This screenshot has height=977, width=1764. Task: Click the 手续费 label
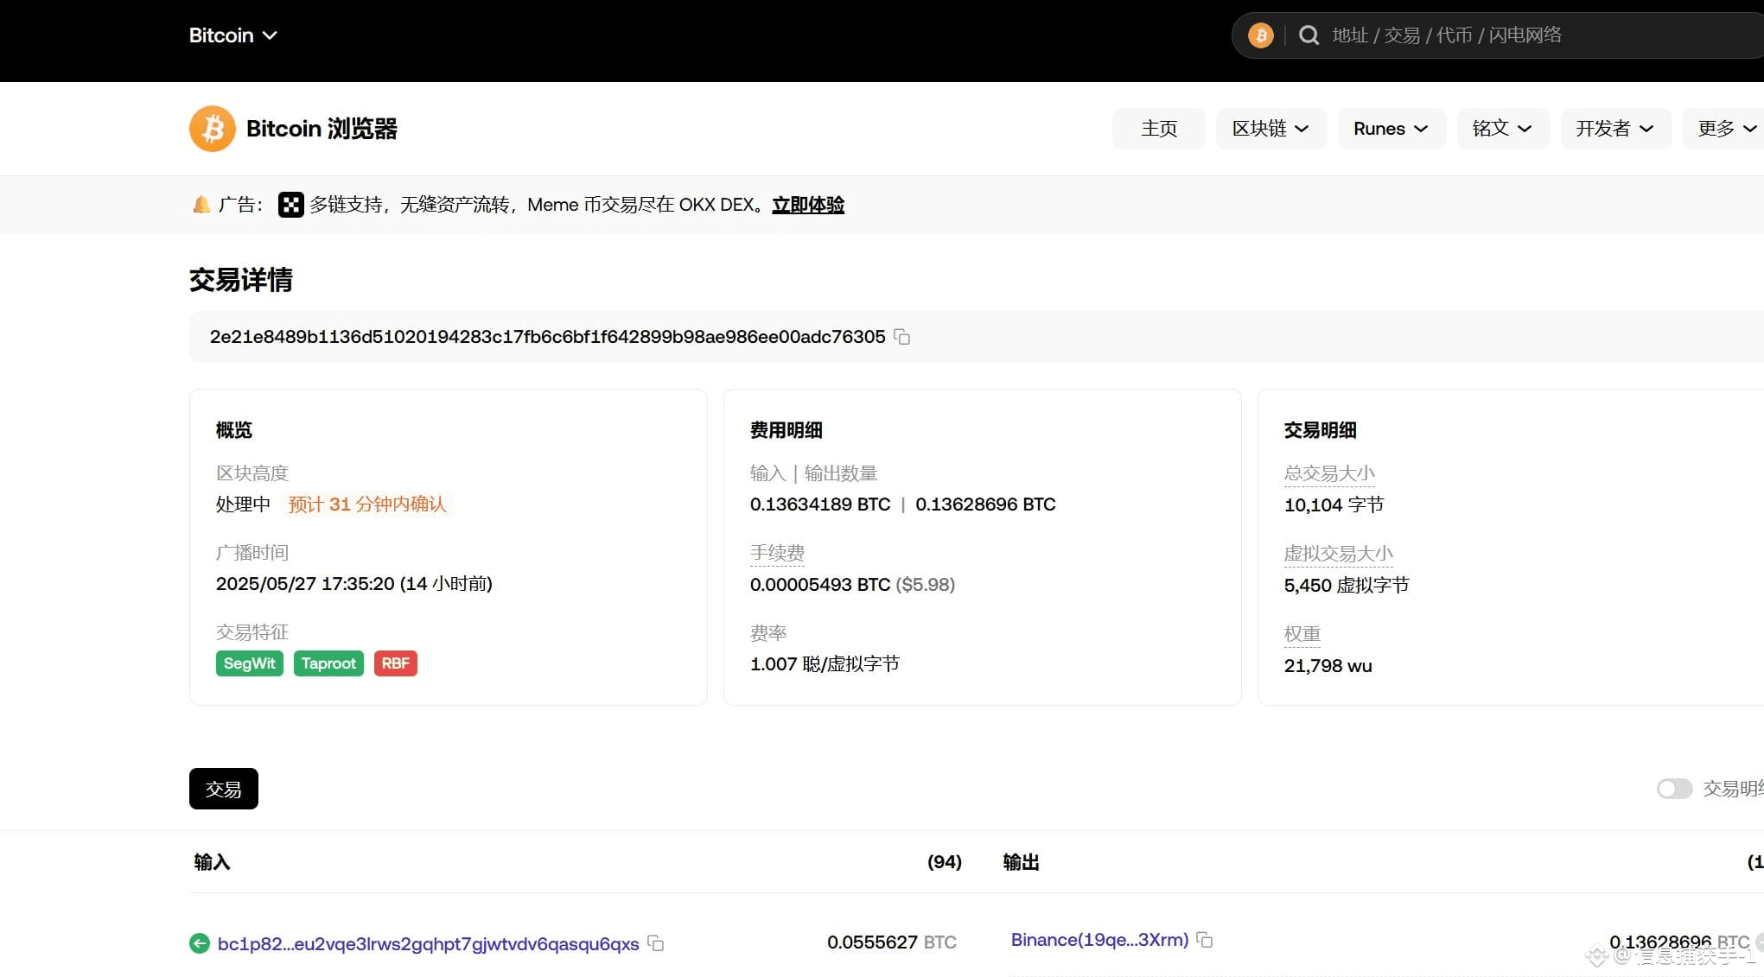[x=777, y=553]
